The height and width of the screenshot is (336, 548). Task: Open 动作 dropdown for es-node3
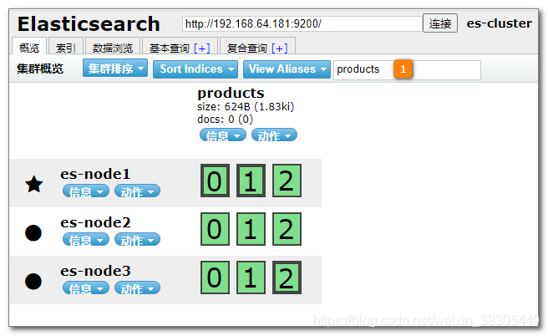point(137,288)
